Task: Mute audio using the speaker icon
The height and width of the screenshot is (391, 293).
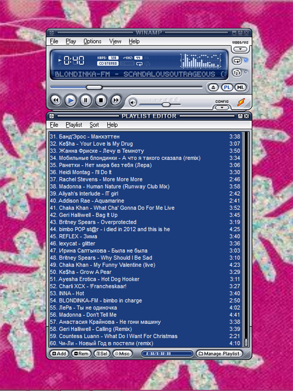Action: point(133,103)
